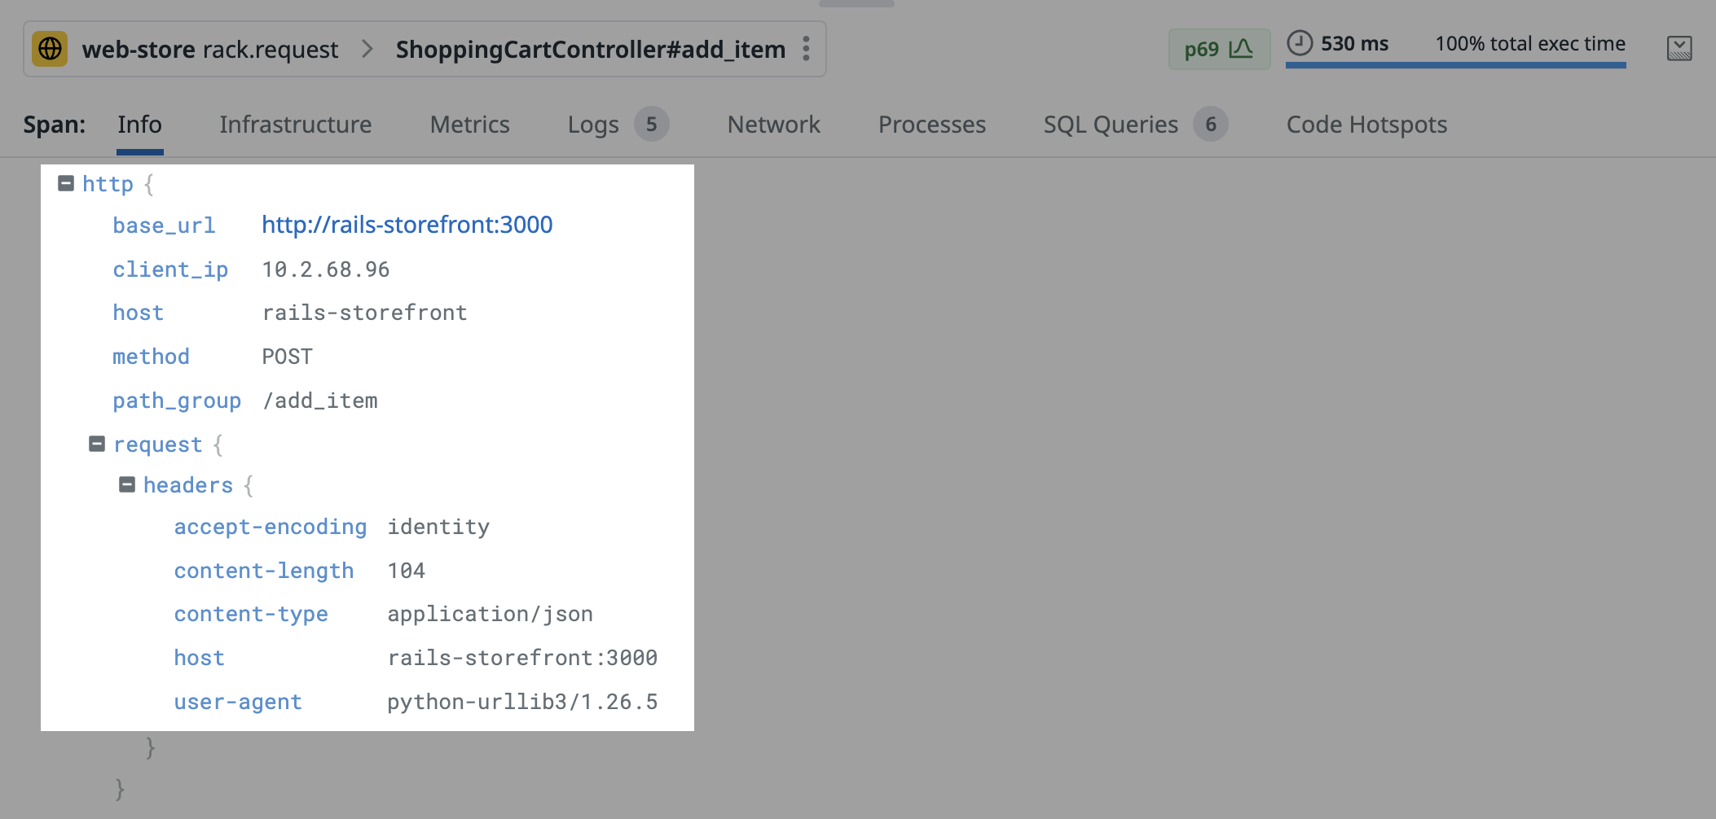Click the SQL Queries count badge 6
Screen dimensions: 1716x819
[x=1211, y=125]
